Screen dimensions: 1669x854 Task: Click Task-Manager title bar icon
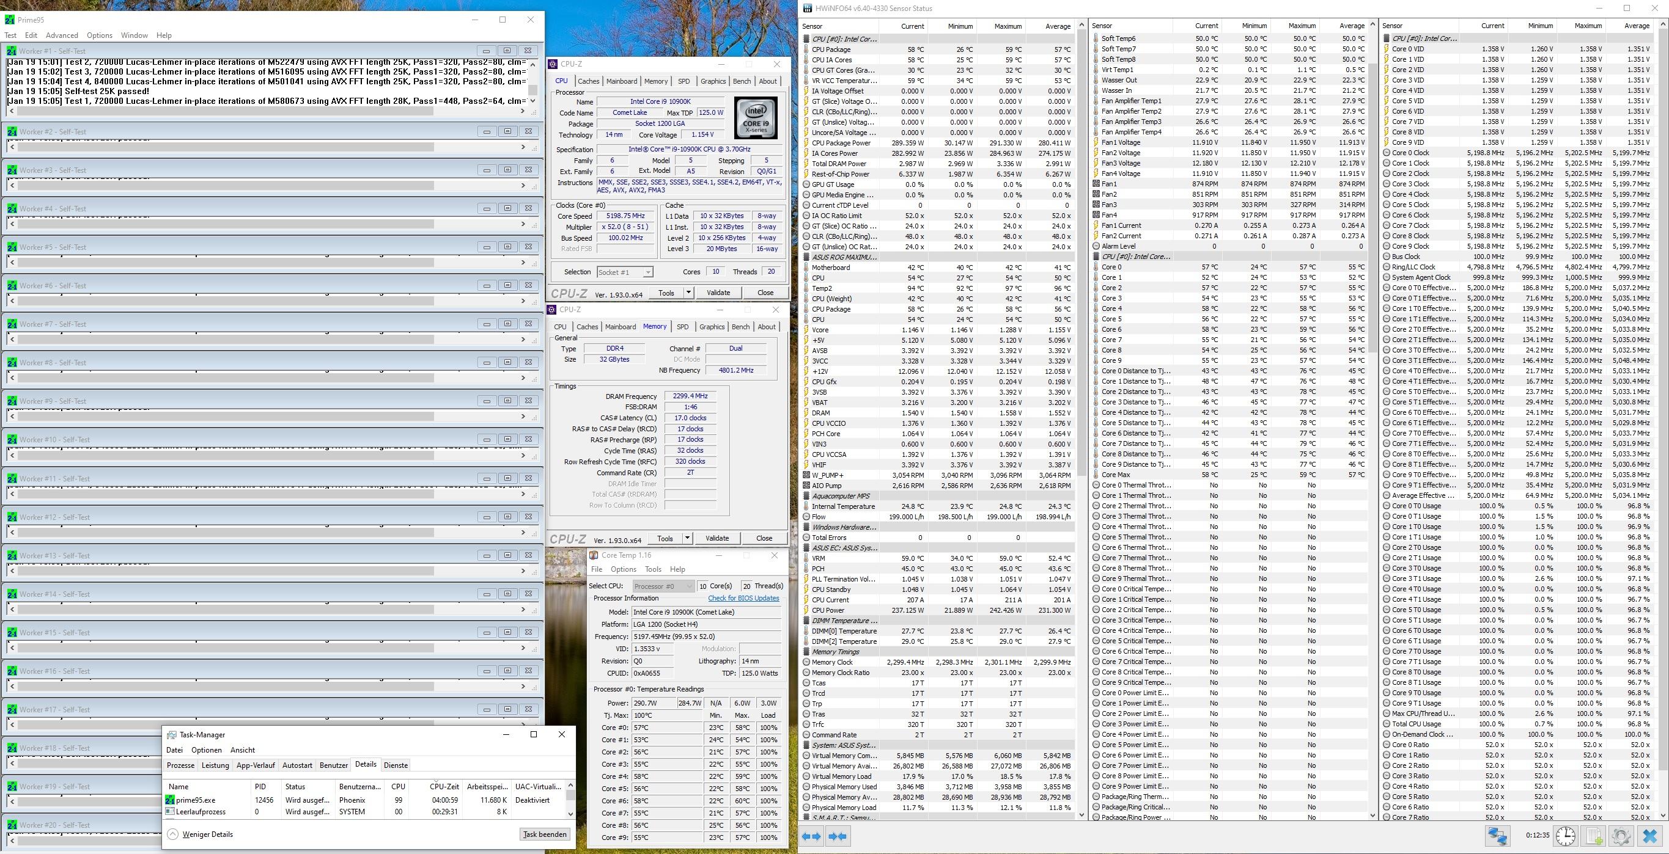(172, 735)
